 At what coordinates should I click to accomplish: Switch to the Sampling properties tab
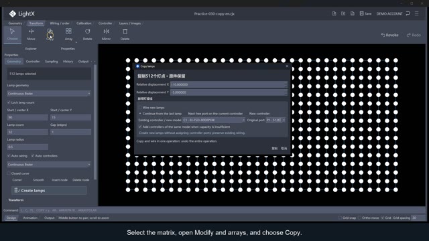(52, 62)
